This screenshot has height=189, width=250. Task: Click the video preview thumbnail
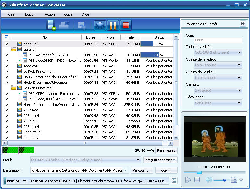click(x=215, y=139)
